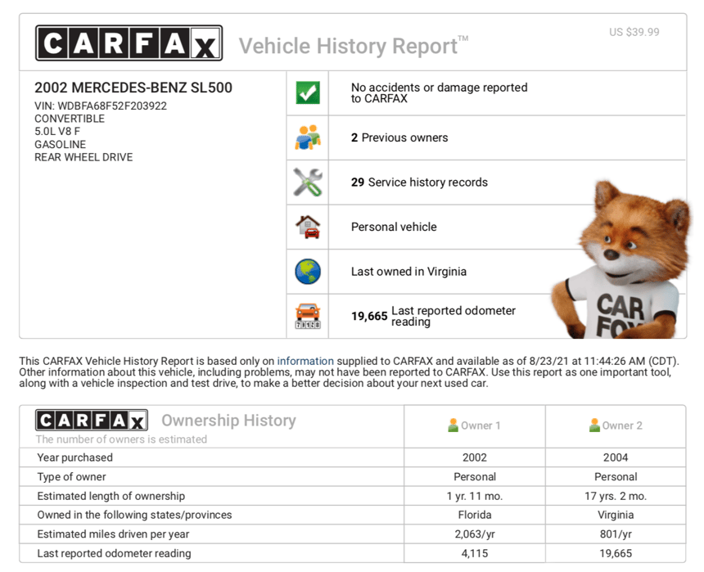The height and width of the screenshot is (572, 704).
Task: Select the Owner 1 column header
Action: pos(475,426)
